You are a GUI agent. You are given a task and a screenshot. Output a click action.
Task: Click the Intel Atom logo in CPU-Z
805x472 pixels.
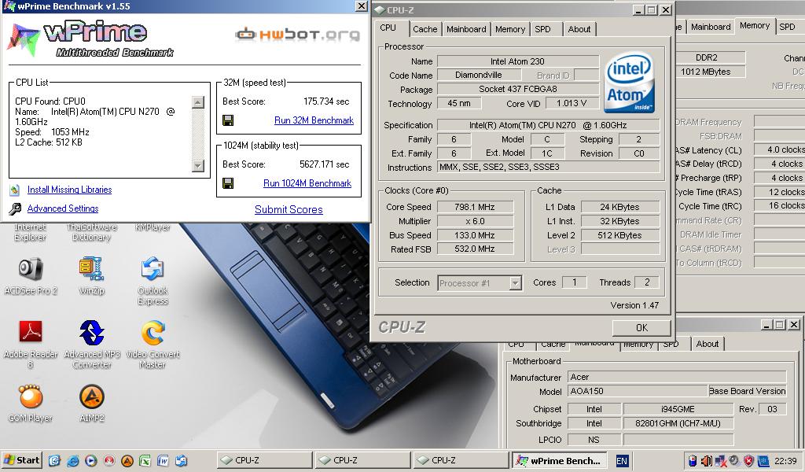pyautogui.click(x=629, y=82)
